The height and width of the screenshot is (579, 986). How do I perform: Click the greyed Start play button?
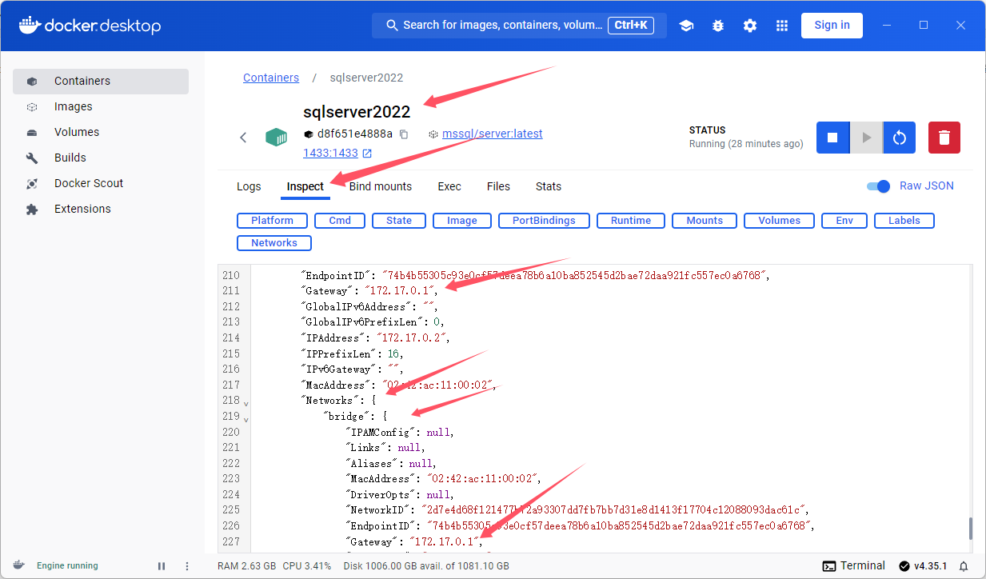[866, 138]
